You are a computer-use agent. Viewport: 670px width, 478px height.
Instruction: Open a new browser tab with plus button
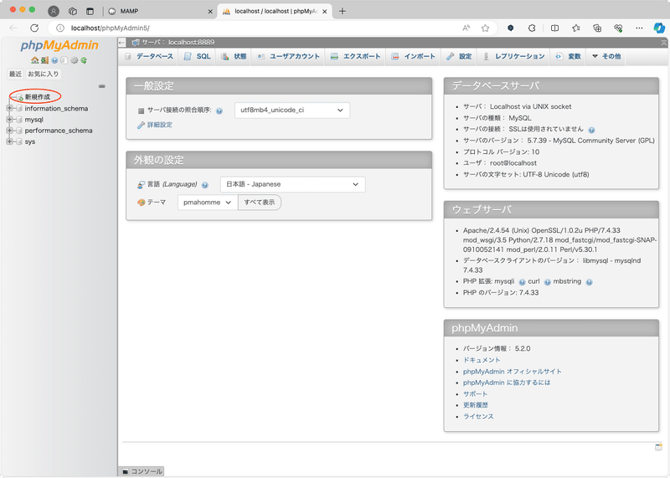(x=343, y=11)
